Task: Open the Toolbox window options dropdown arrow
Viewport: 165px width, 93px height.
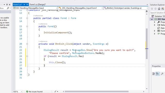Action: click(4, 5)
